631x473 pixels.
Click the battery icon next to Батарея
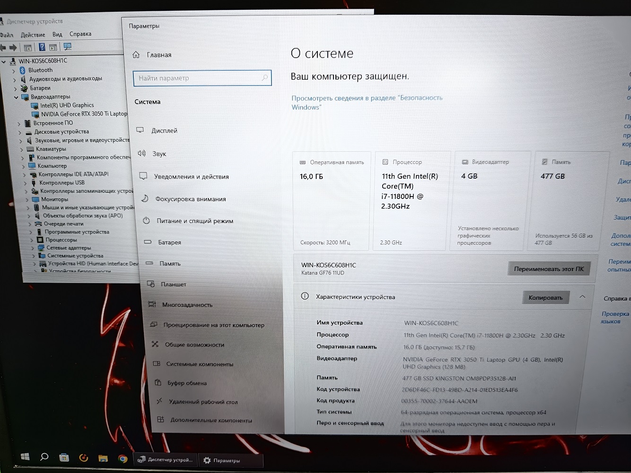point(148,242)
